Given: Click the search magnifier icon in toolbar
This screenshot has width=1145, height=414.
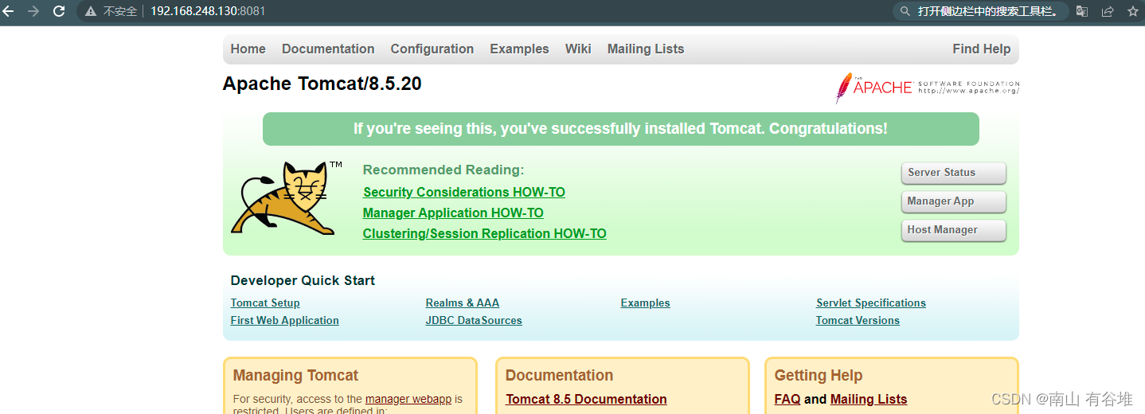Looking at the screenshot, I should pyautogui.click(x=905, y=11).
